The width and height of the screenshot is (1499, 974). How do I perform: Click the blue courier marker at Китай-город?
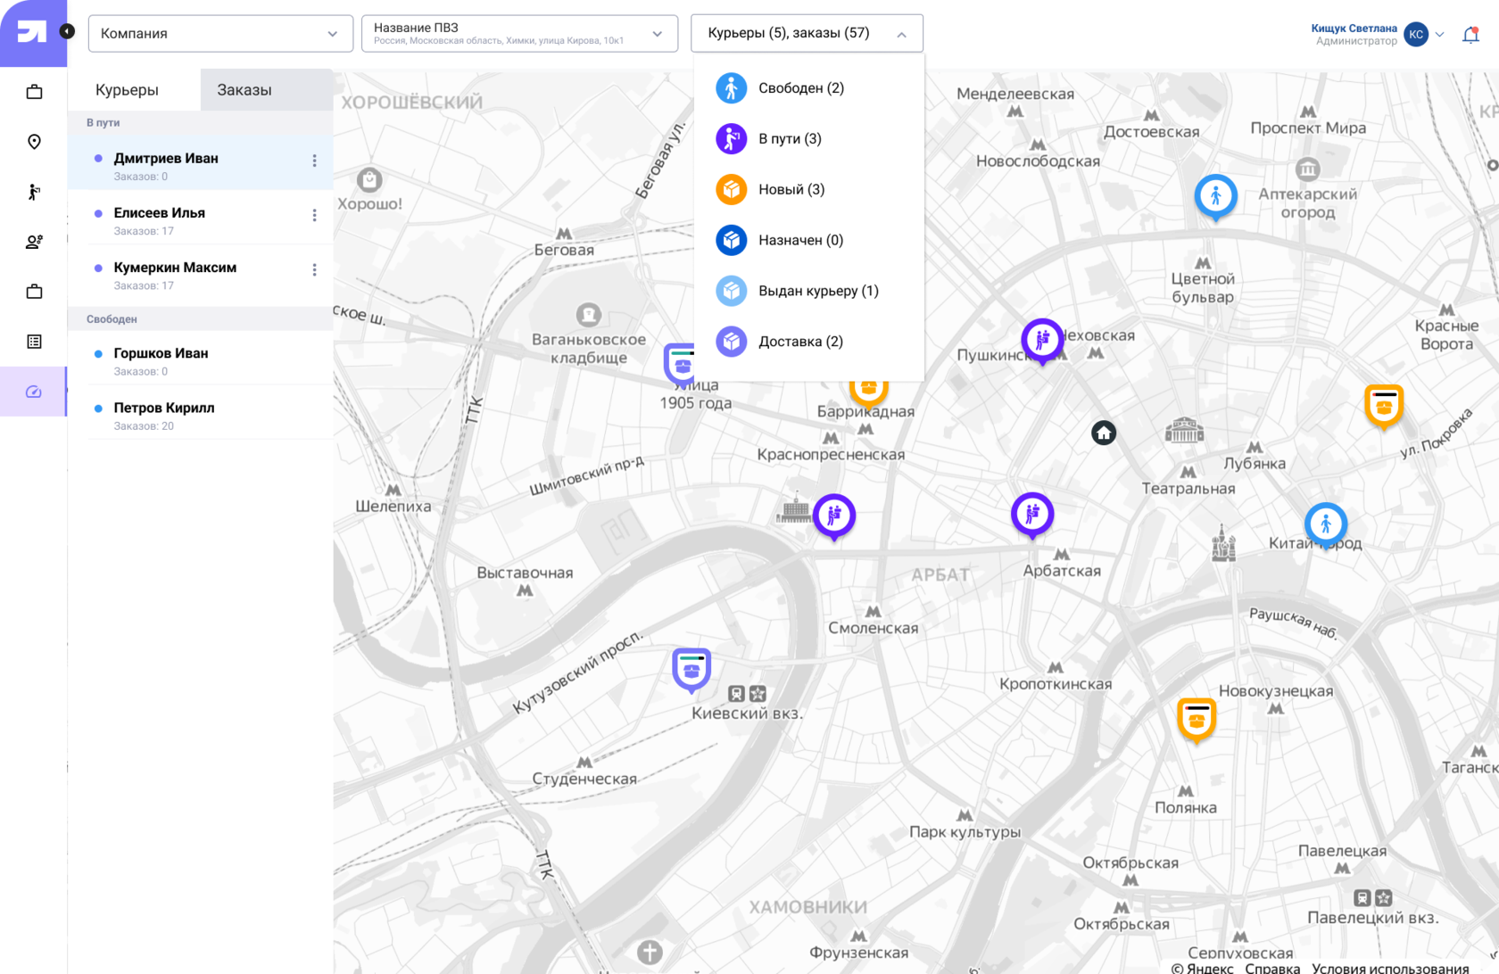point(1326,525)
